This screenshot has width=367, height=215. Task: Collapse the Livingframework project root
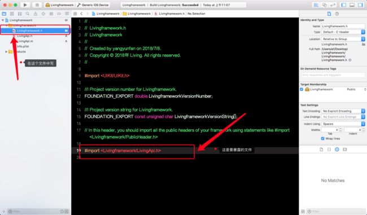pyautogui.click(x=3, y=20)
